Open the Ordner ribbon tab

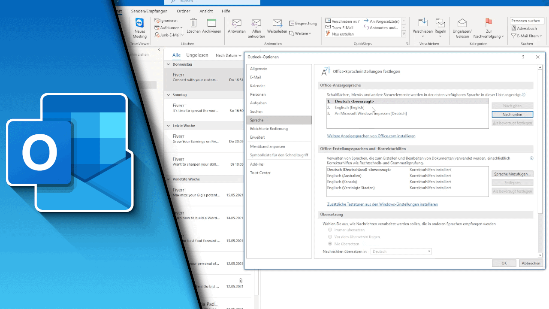(183, 11)
